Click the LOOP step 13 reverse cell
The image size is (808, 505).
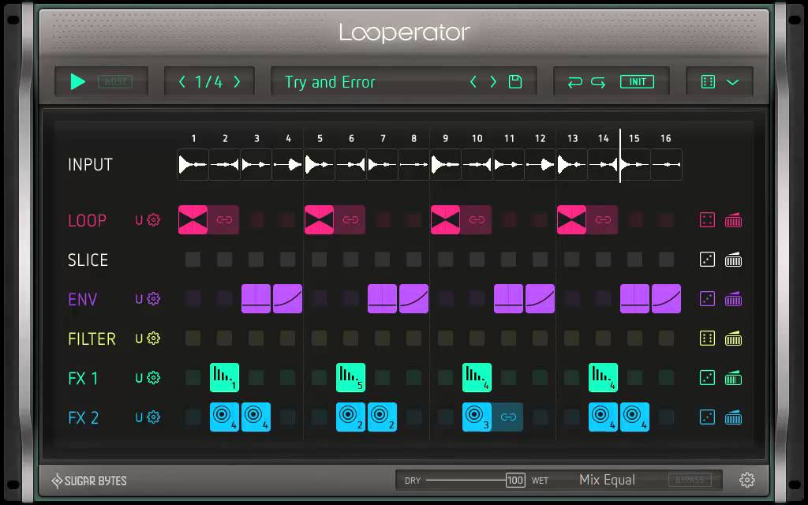tap(571, 220)
